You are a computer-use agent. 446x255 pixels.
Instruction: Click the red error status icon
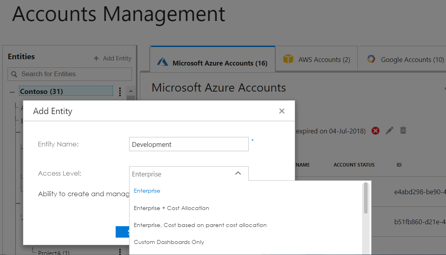[x=375, y=131]
